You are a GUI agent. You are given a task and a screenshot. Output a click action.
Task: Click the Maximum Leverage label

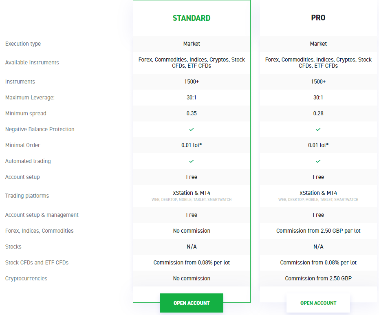[30, 98]
